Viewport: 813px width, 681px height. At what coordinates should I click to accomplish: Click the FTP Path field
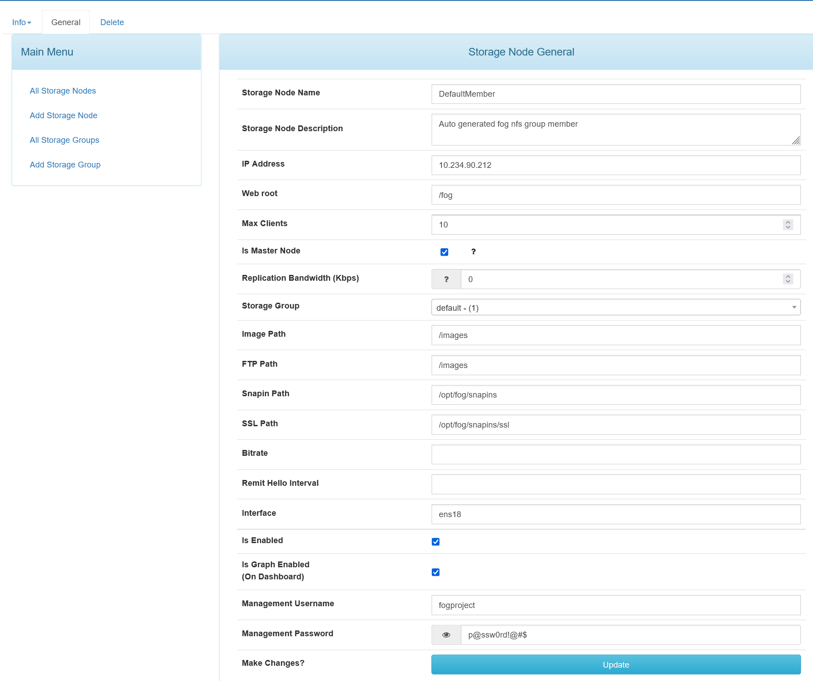616,365
